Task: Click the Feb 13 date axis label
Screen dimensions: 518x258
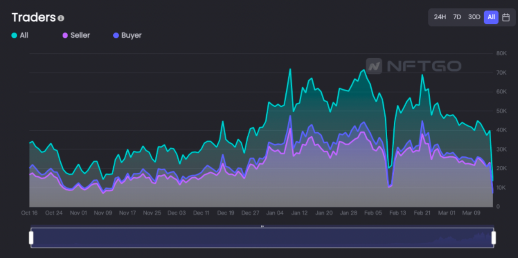Action: pos(397,213)
